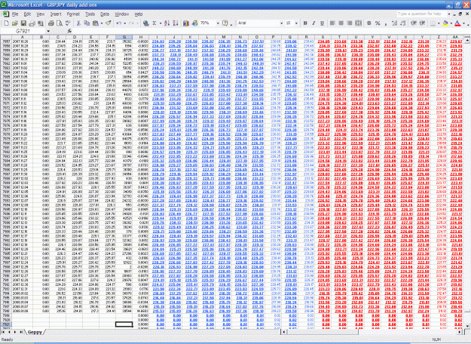The height and width of the screenshot is (344, 471).
Task: Open the Window menu
Action: [x=121, y=14]
